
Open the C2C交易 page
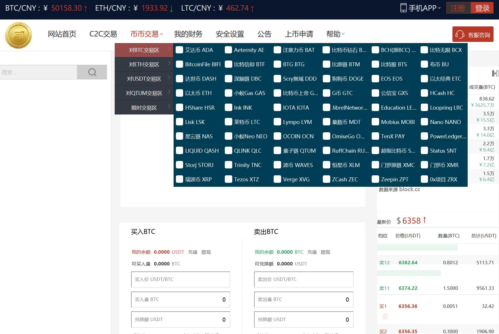tap(103, 34)
